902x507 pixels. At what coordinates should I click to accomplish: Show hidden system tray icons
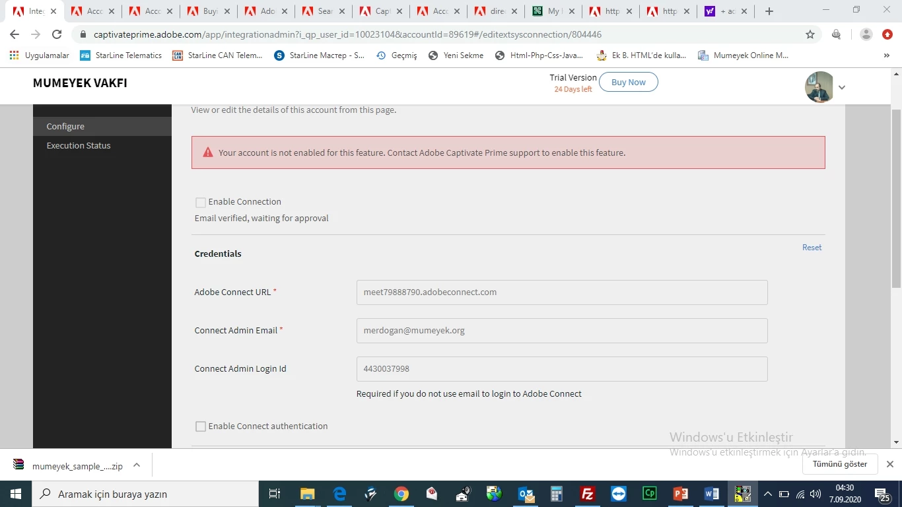[767, 494]
